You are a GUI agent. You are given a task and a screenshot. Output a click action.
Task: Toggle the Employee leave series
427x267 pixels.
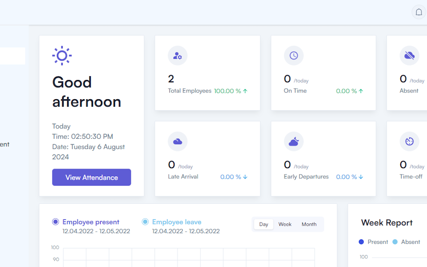click(x=145, y=222)
